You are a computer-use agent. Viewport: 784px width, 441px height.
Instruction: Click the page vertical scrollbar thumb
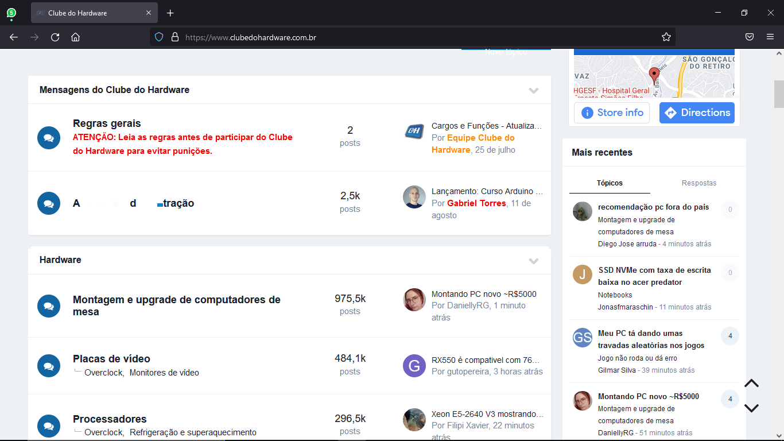pos(779,94)
